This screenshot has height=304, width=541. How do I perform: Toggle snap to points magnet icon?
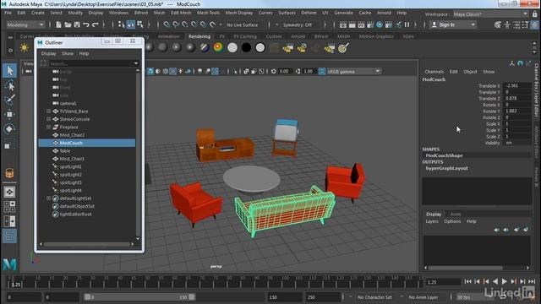click(x=185, y=24)
